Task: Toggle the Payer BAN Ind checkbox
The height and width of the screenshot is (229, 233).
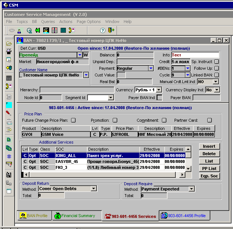Action: pos(159,98)
